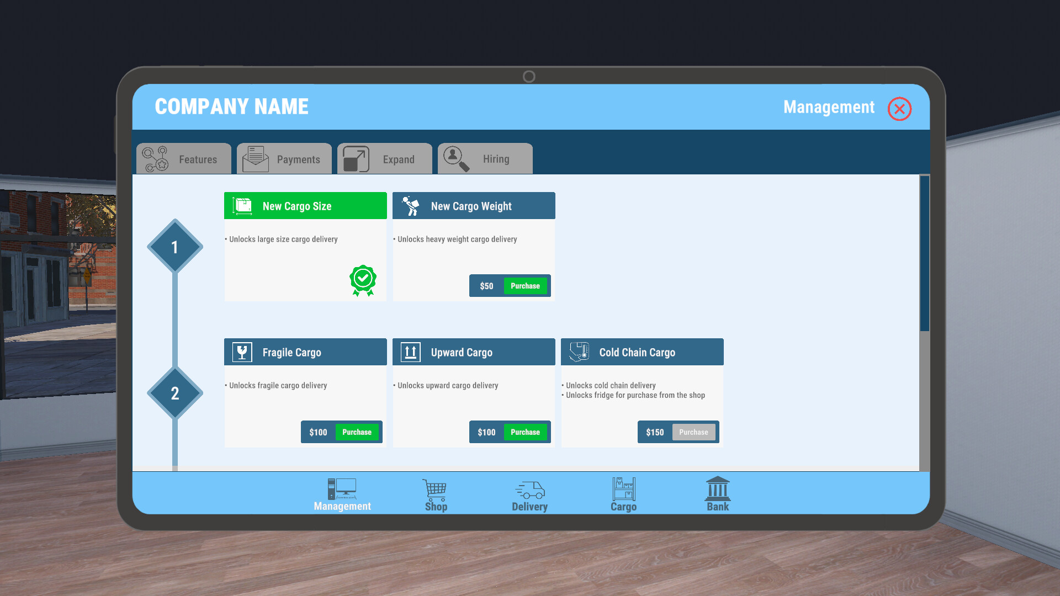Click the Cold Chain Cargo thermometer icon

tap(579, 352)
